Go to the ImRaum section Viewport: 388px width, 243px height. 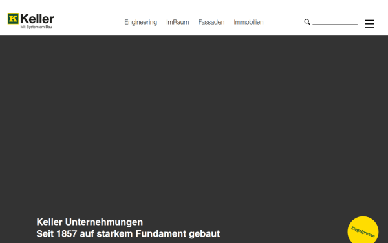177,22
